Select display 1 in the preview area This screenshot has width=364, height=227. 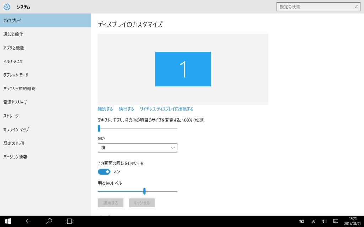coord(183,69)
